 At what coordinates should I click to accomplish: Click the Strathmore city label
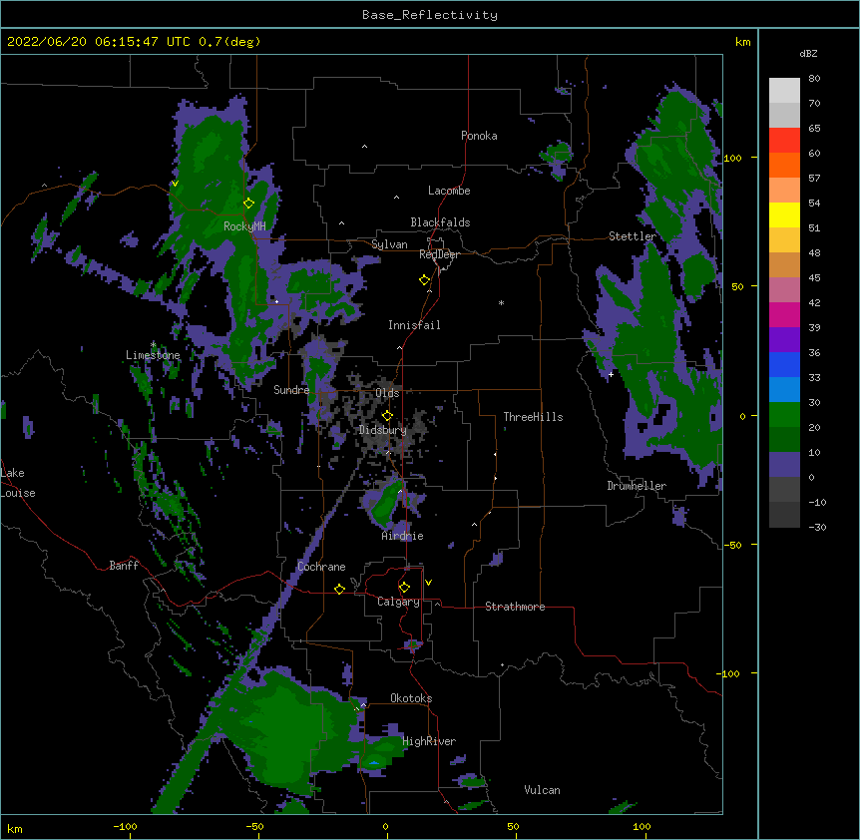click(515, 607)
